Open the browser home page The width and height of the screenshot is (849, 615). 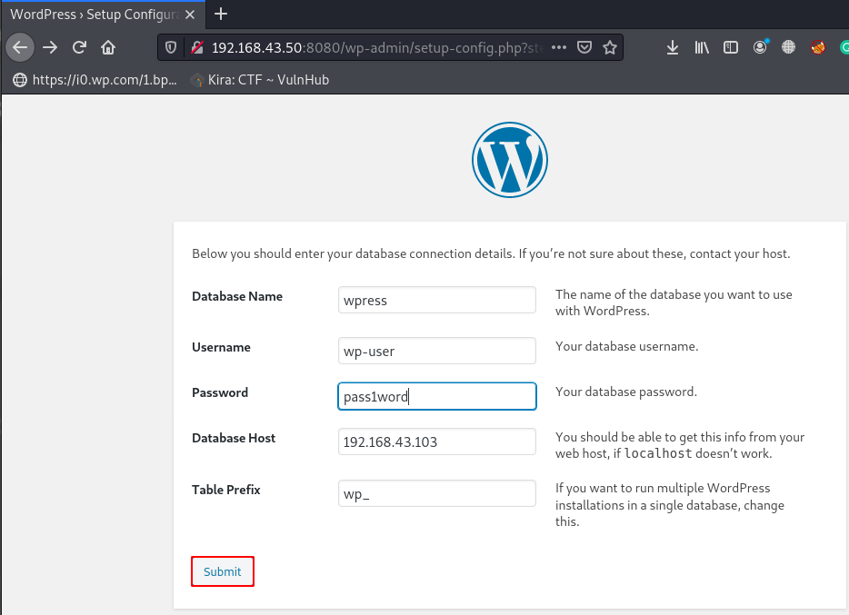[108, 47]
